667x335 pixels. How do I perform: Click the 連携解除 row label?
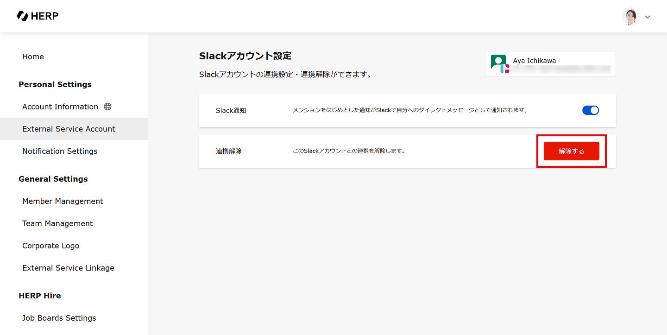(x=229, y=151)
